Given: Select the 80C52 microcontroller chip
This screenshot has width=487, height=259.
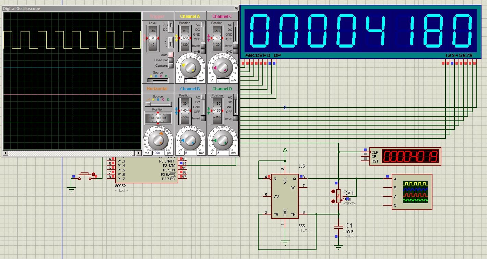Looking at the screenshot, I should tap(147, 170).
